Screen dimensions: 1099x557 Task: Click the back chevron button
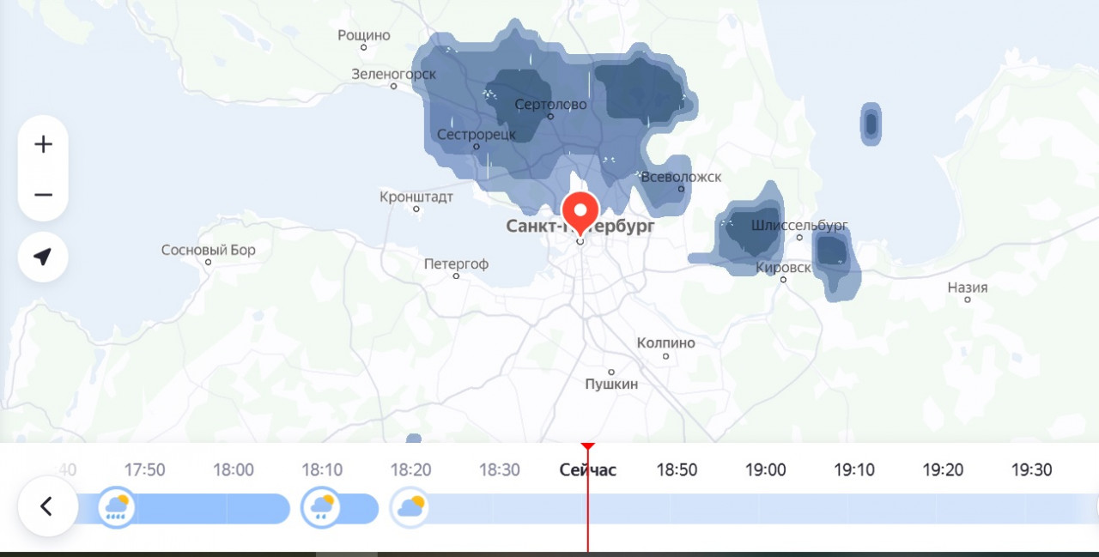pyautogui.click(x=47, y=506)
